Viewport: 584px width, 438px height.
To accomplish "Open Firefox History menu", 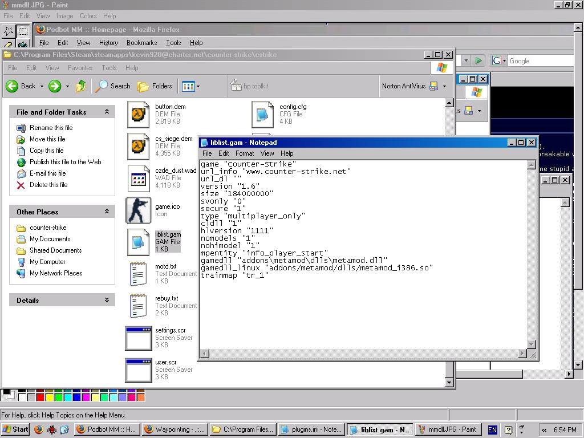I will pyautogui.click(x=108, y=43).
